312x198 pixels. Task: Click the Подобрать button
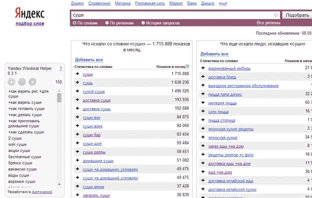[x=297, y=15]
